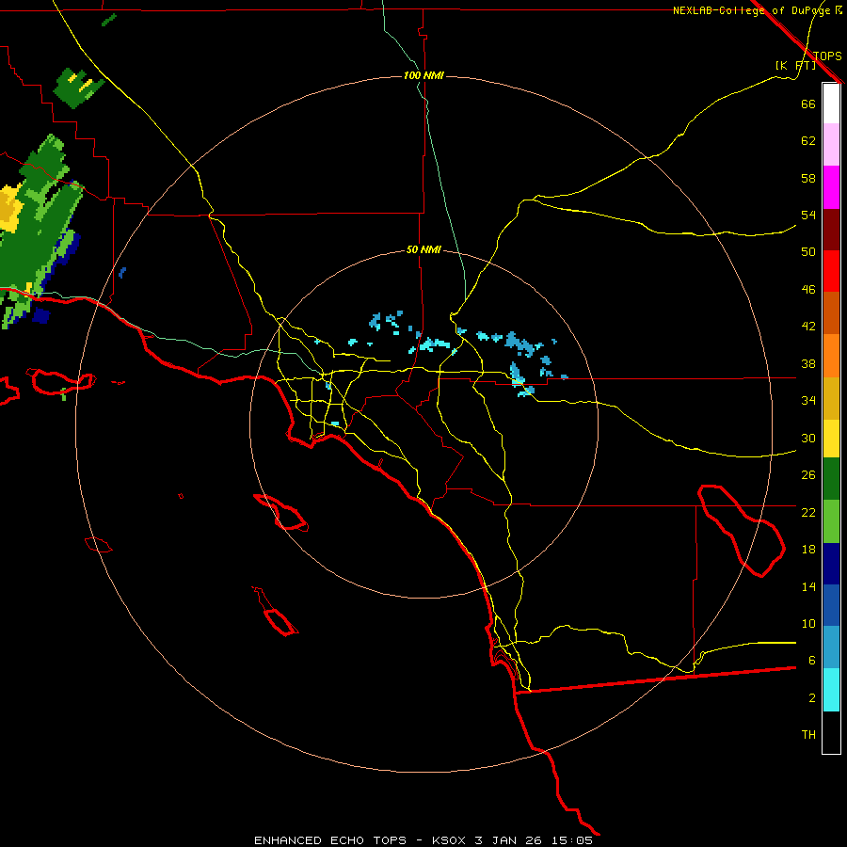Click the legend value "6"
Image resolution: width=847 pixels, height=847 pixels.
[x=812, y=661]
